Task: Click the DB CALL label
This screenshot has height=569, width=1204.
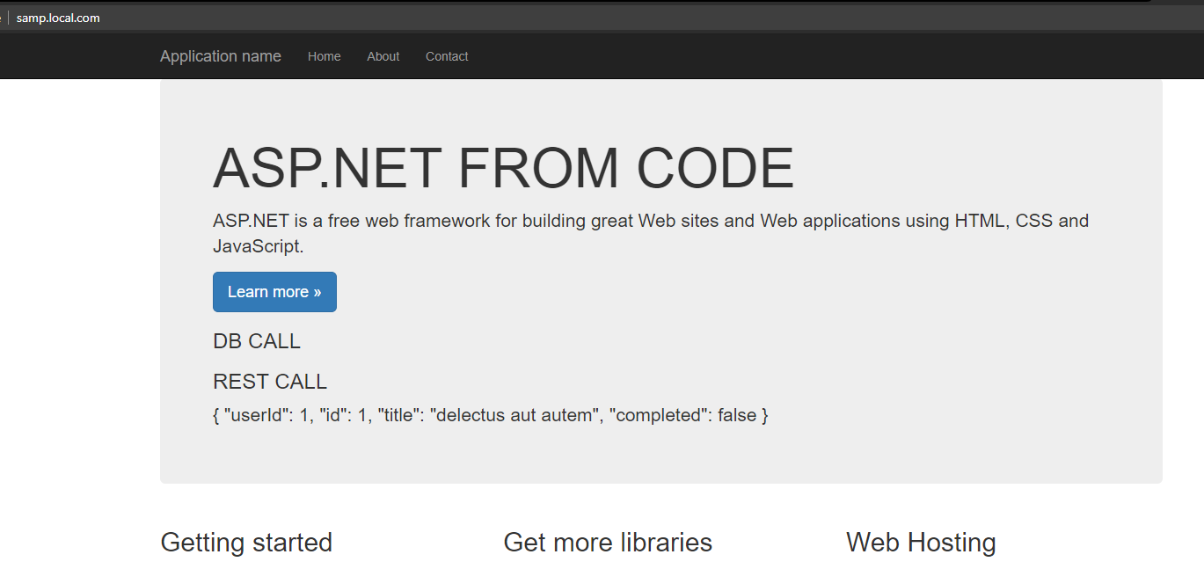Action: click(x=256, y=341)
